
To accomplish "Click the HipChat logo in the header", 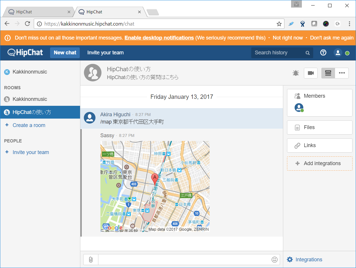I will (x=25, y=53).
